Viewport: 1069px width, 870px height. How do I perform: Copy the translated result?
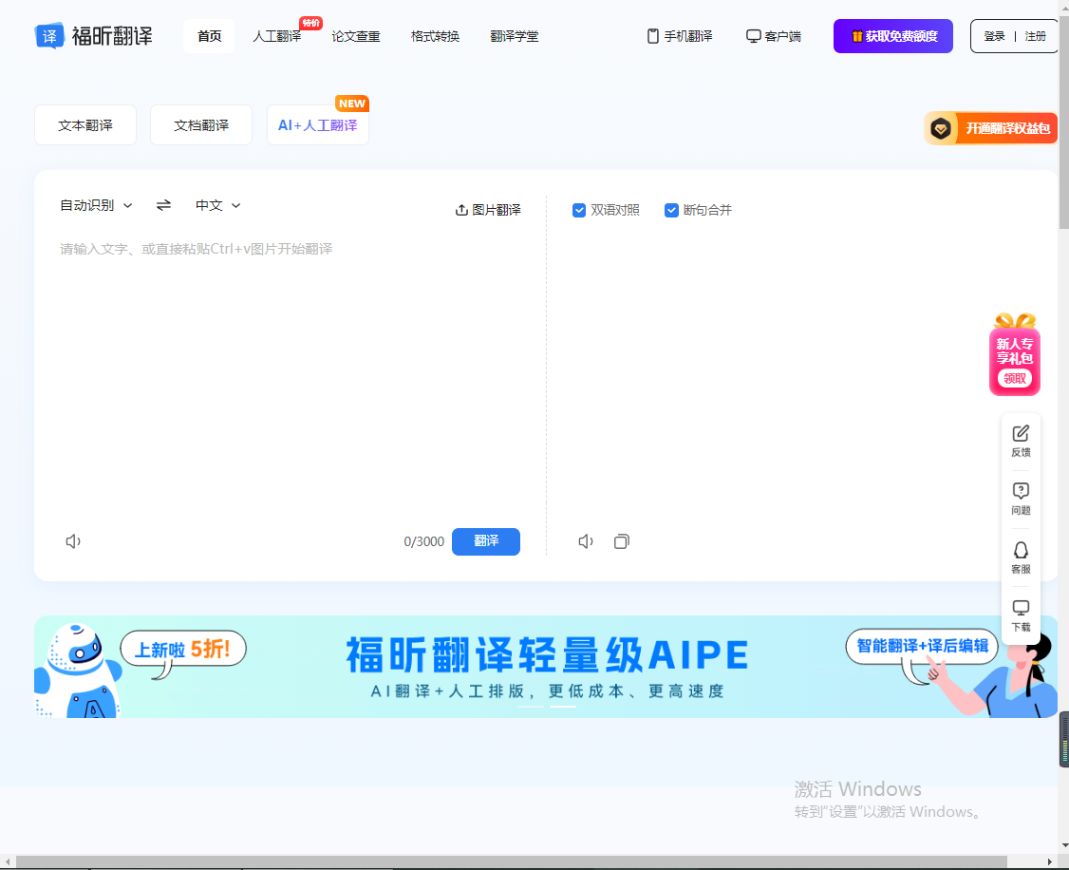621,541
